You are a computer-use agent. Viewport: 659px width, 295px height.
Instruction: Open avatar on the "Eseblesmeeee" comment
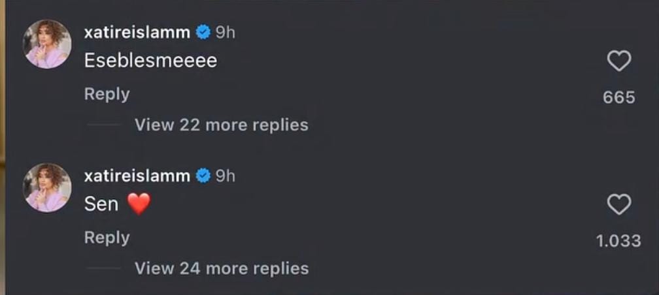click(x=47, y=44)
